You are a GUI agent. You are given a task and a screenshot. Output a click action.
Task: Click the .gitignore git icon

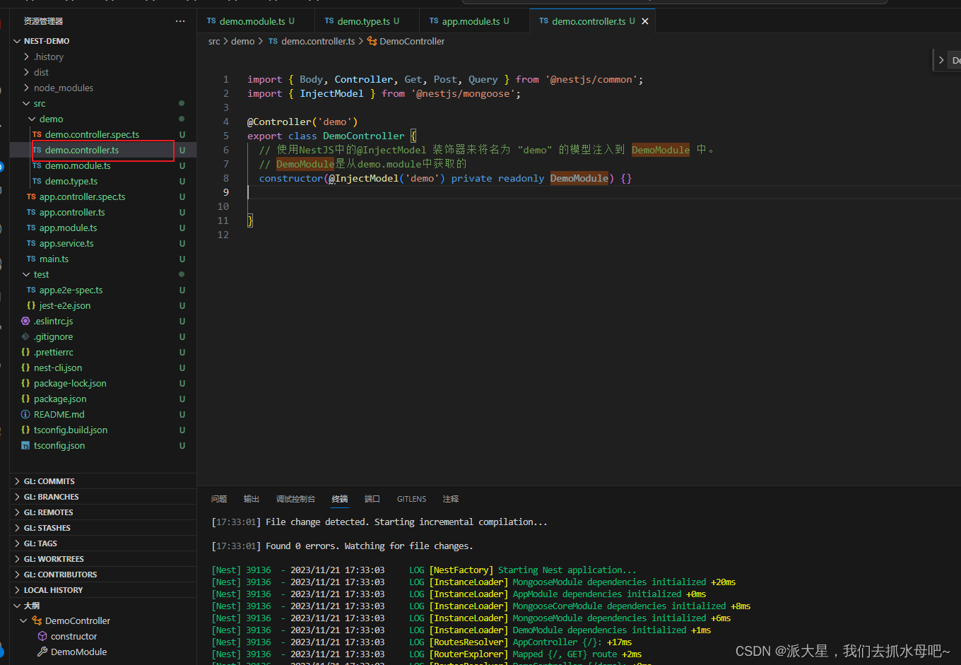coord(25,336)
